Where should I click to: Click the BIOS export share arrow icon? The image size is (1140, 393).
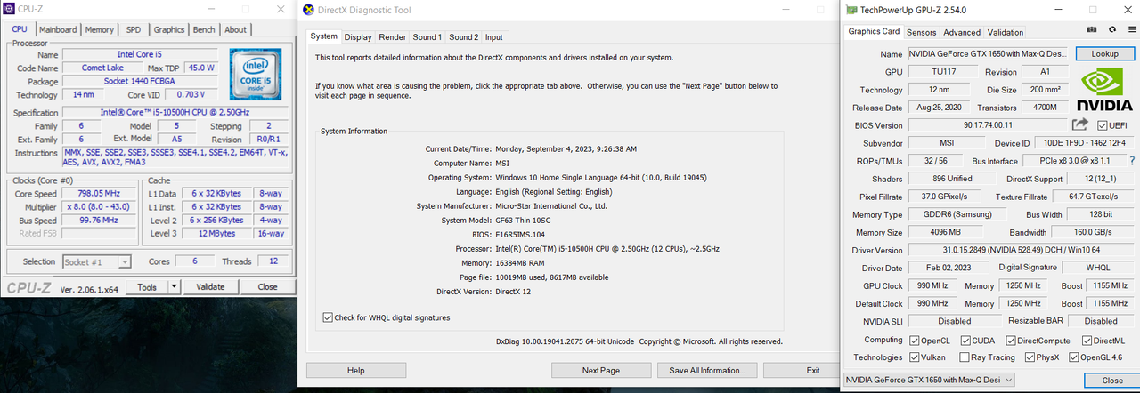pos(1080,125)
